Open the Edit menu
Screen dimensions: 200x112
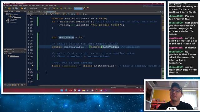point(7,6)
